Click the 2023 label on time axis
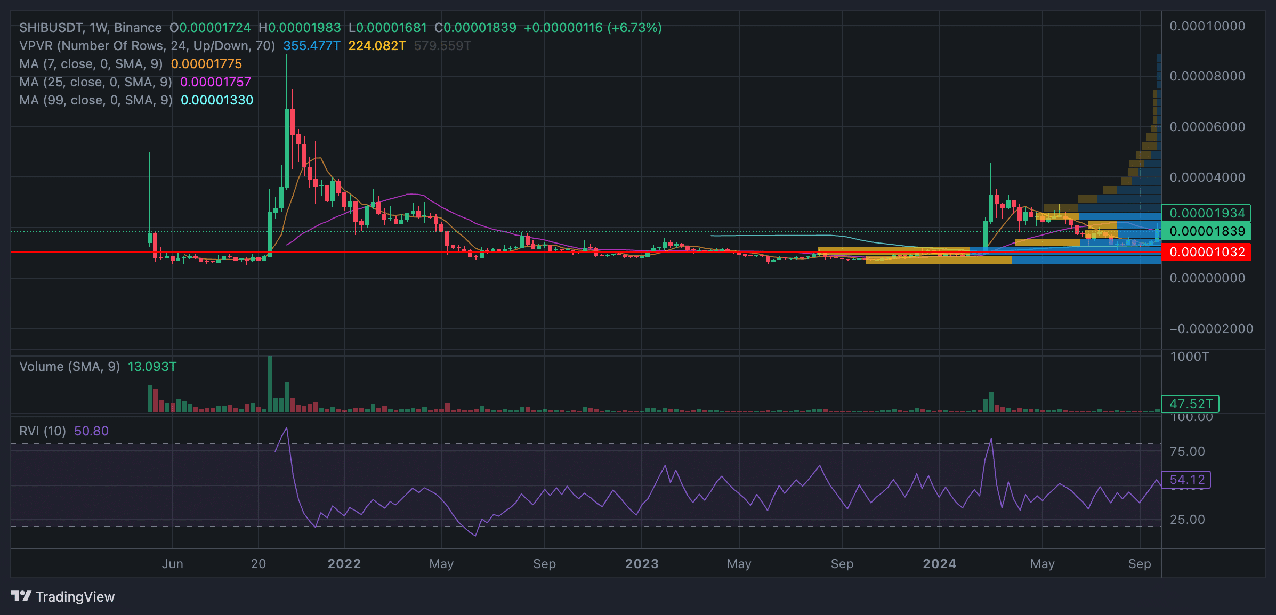The image size is (1276, 615). pyautogui.click(x=642, y=564)
